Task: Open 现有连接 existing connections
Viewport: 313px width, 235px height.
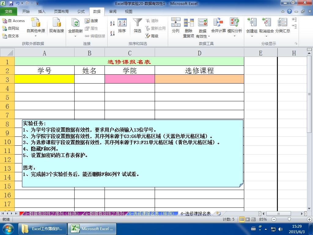Action: click(57, 25)
